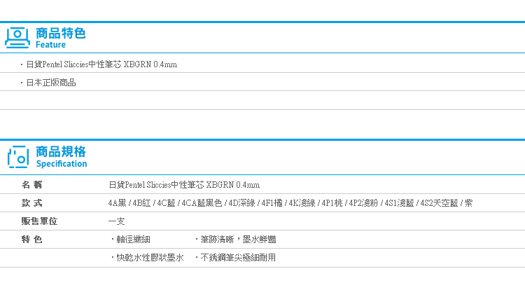Click the '款式' row label
The width and height of the screenshot is (525, 297).
(x=31, y=203)
